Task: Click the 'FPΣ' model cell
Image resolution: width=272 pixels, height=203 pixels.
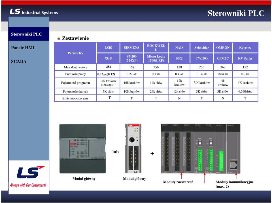Action: pos(179,58)
